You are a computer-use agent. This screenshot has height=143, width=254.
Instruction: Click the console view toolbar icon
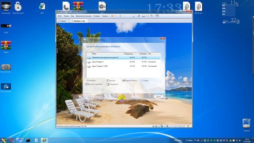157,16
